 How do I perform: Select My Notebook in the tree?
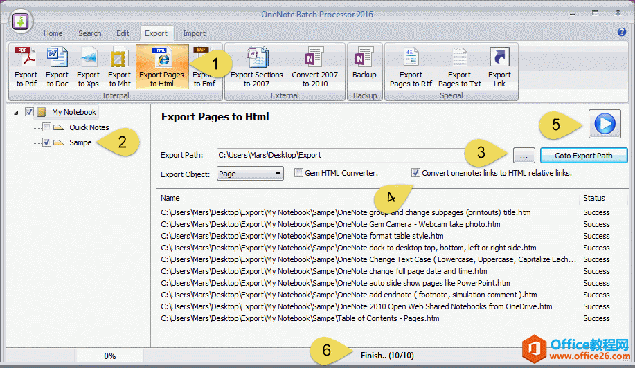(x=73, y=112)
